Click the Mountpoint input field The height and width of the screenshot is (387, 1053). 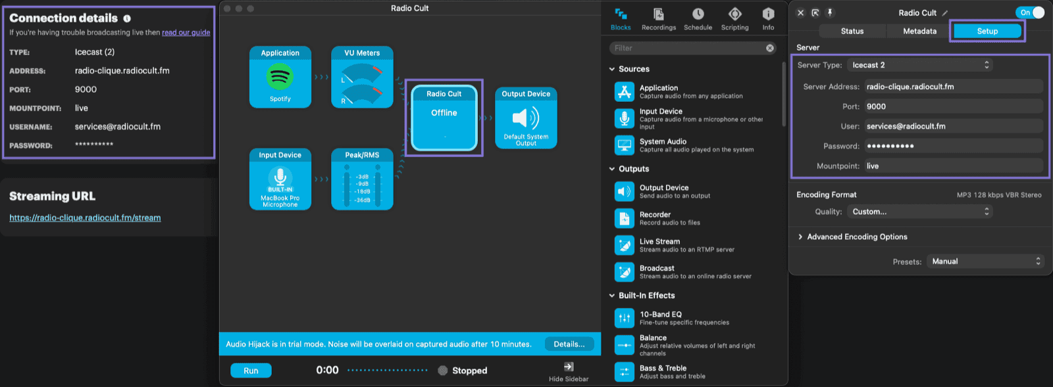954,166
